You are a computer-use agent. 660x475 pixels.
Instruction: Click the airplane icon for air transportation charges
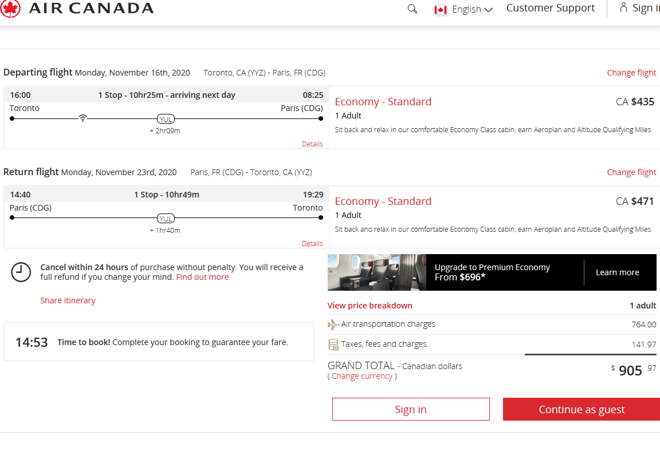[332, 323]
